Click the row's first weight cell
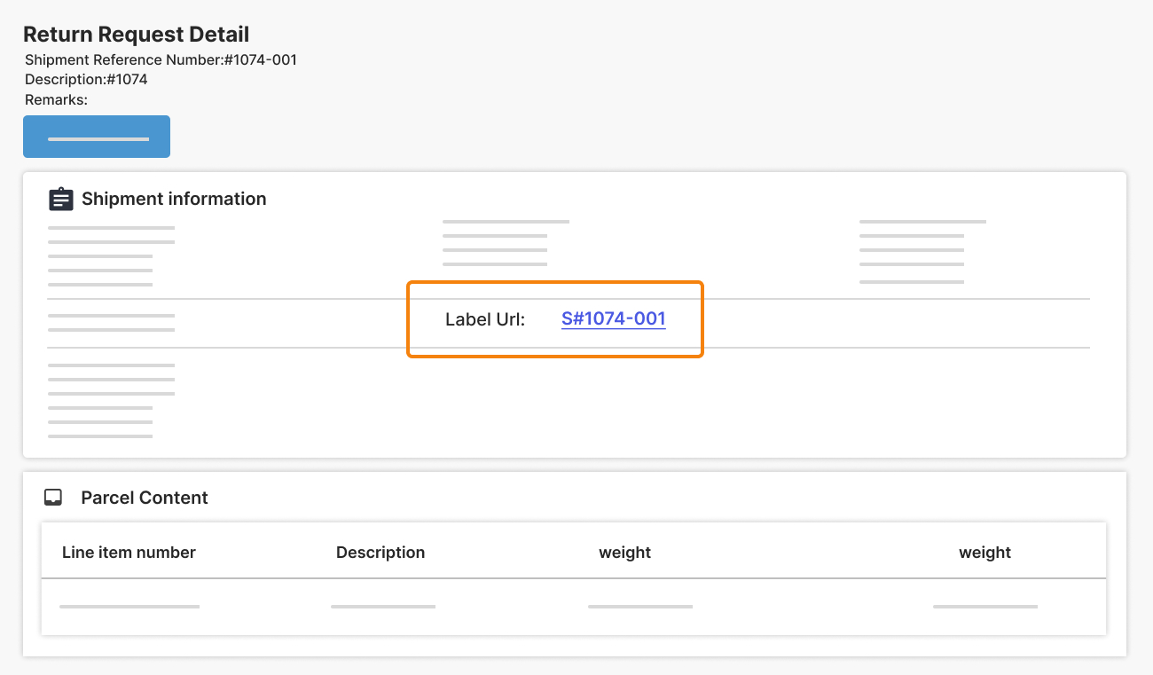The height and width of the screenshot is (675, 1153). 639,607
